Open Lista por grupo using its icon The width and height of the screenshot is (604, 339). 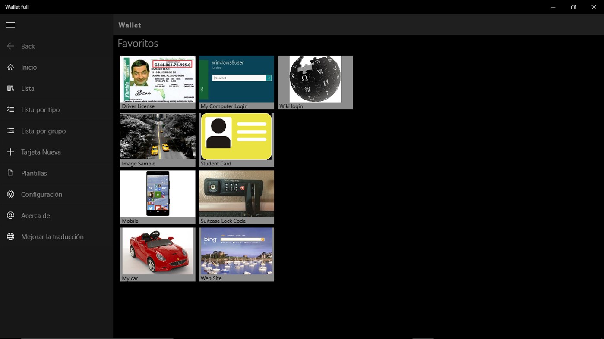(x=10, y=131)
